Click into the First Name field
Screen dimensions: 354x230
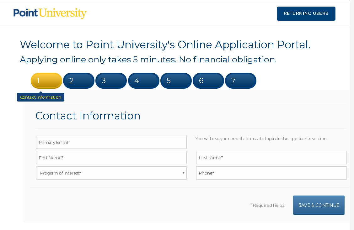pos(111,158)
